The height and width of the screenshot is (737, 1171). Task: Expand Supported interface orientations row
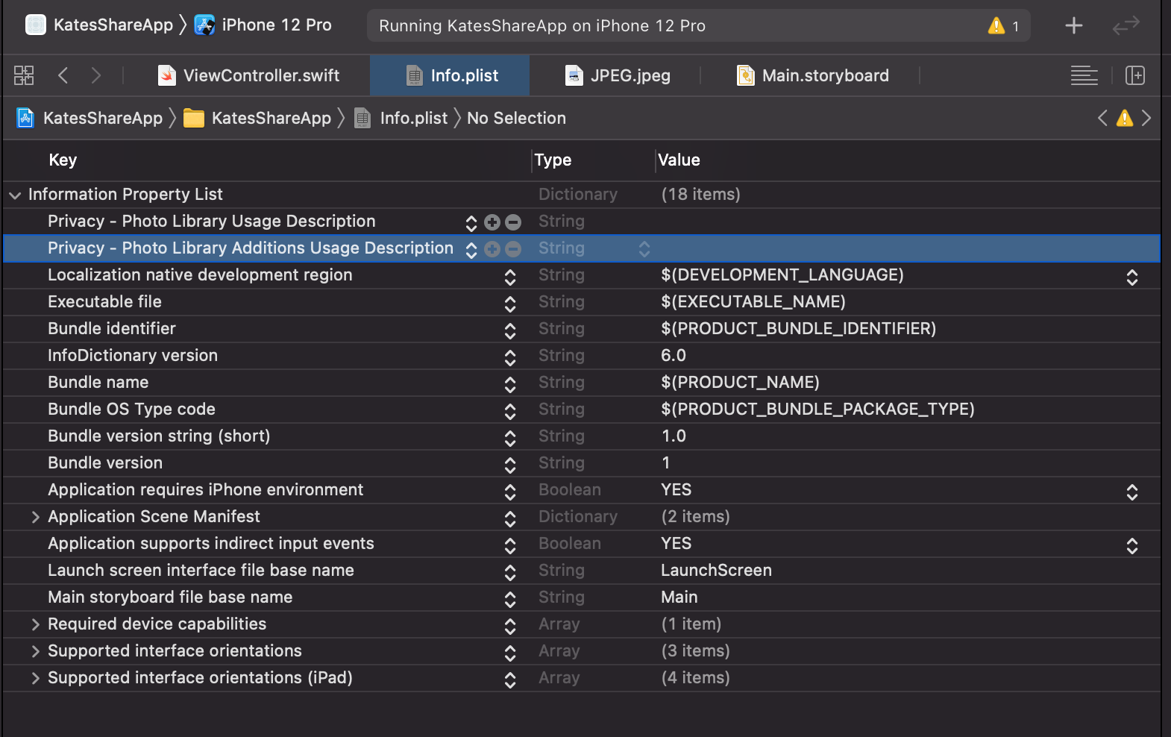[35, 651]
